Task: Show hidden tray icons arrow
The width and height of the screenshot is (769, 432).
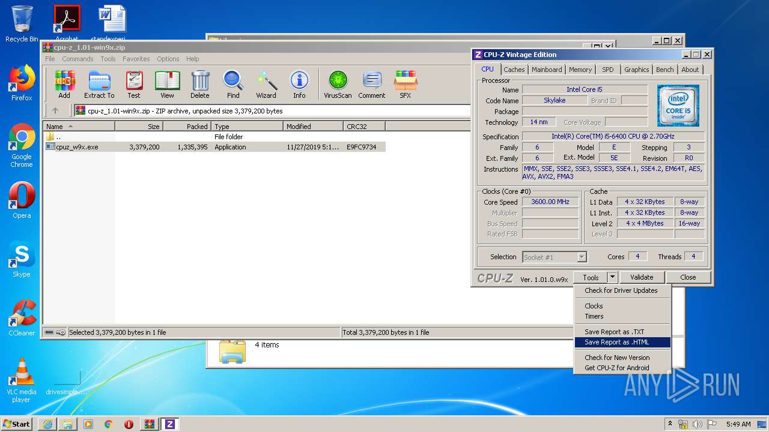Action: [670, 424]
